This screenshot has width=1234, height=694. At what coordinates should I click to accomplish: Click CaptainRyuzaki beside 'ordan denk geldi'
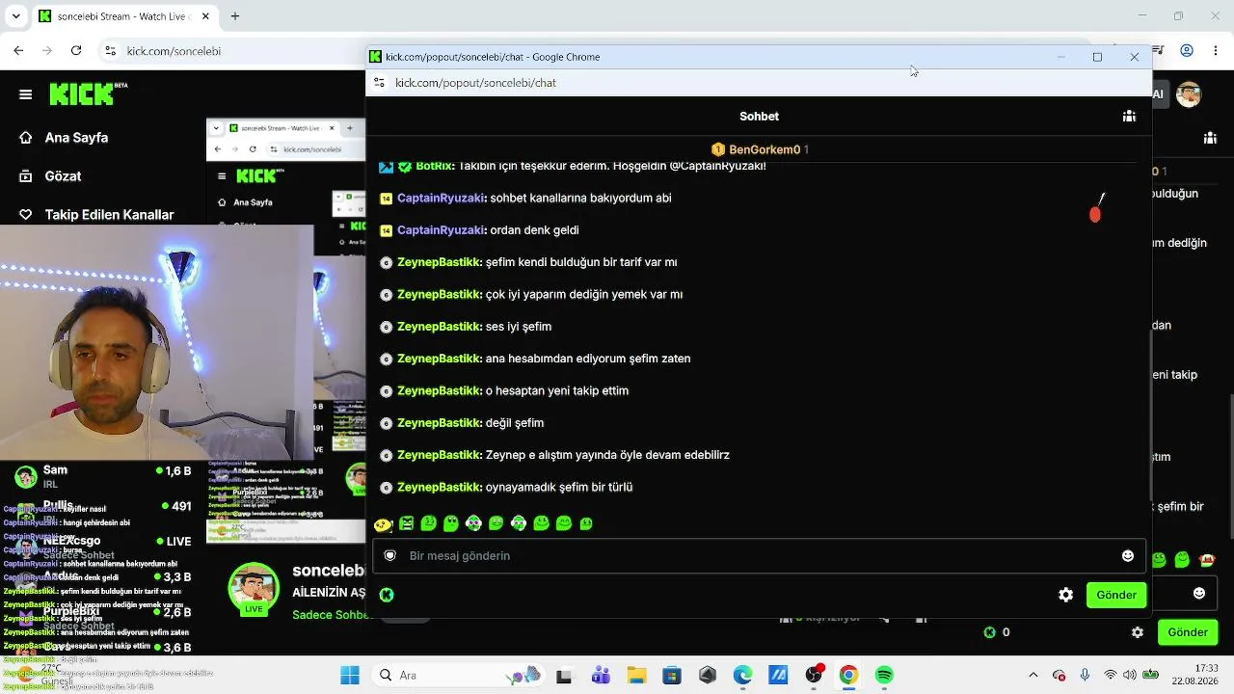tap(441, 230)
